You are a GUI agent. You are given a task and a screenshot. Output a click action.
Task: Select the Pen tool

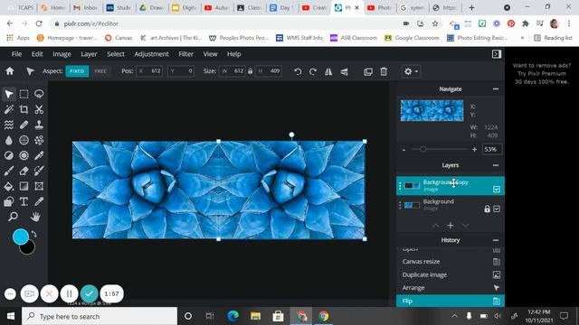(x=39, y=155)
